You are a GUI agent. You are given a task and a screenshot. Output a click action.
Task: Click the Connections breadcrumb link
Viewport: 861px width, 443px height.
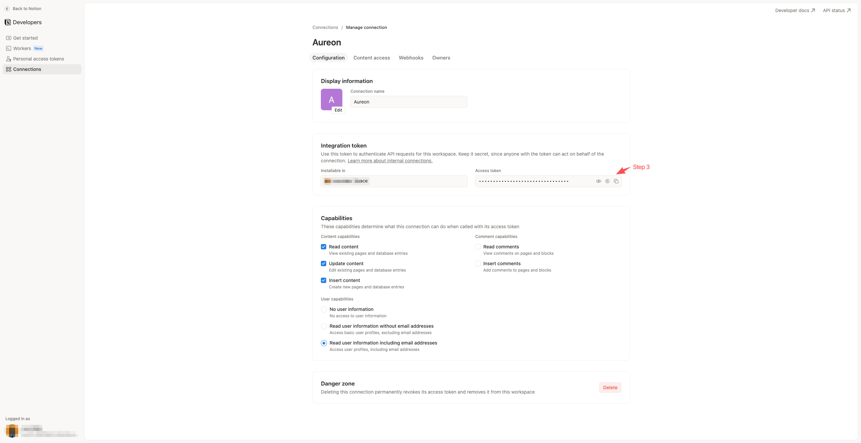coord(325,28)
